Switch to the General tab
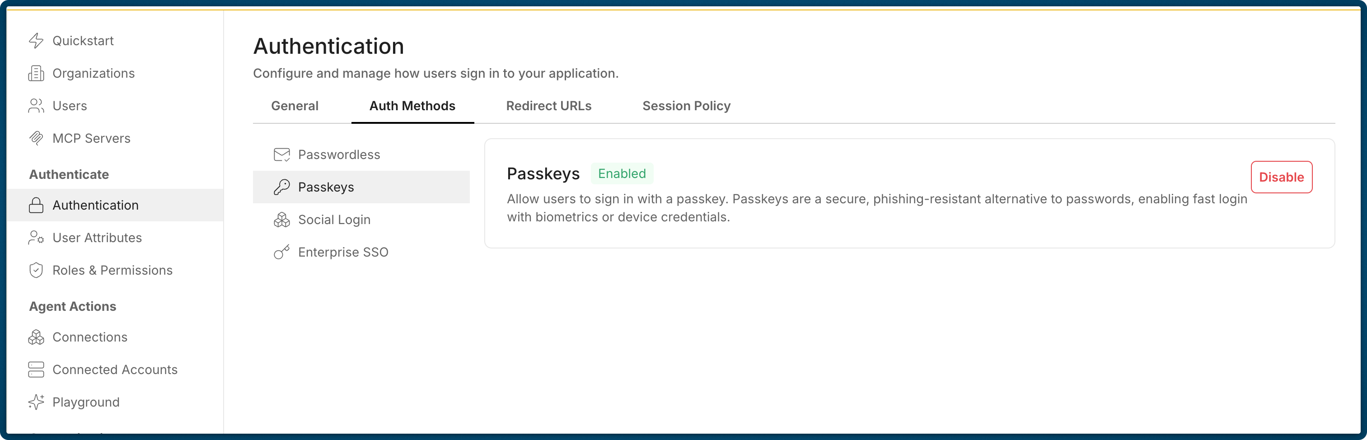Image resolution: width=1367 pixels, height=440 pixels. (x=294, y=106)
